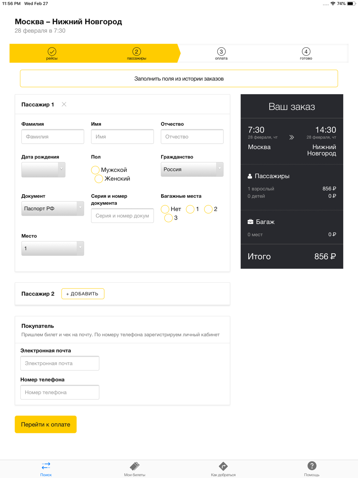Tap the 0 мест baggage row

(292, 235)
